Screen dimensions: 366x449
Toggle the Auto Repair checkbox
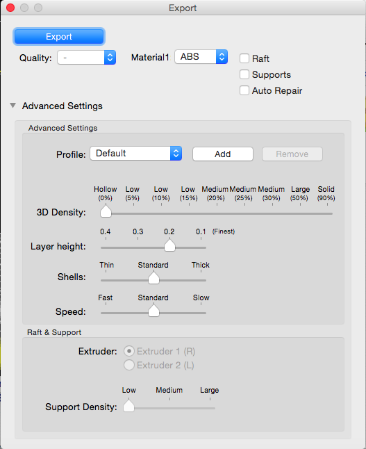[x=244, y=90]
